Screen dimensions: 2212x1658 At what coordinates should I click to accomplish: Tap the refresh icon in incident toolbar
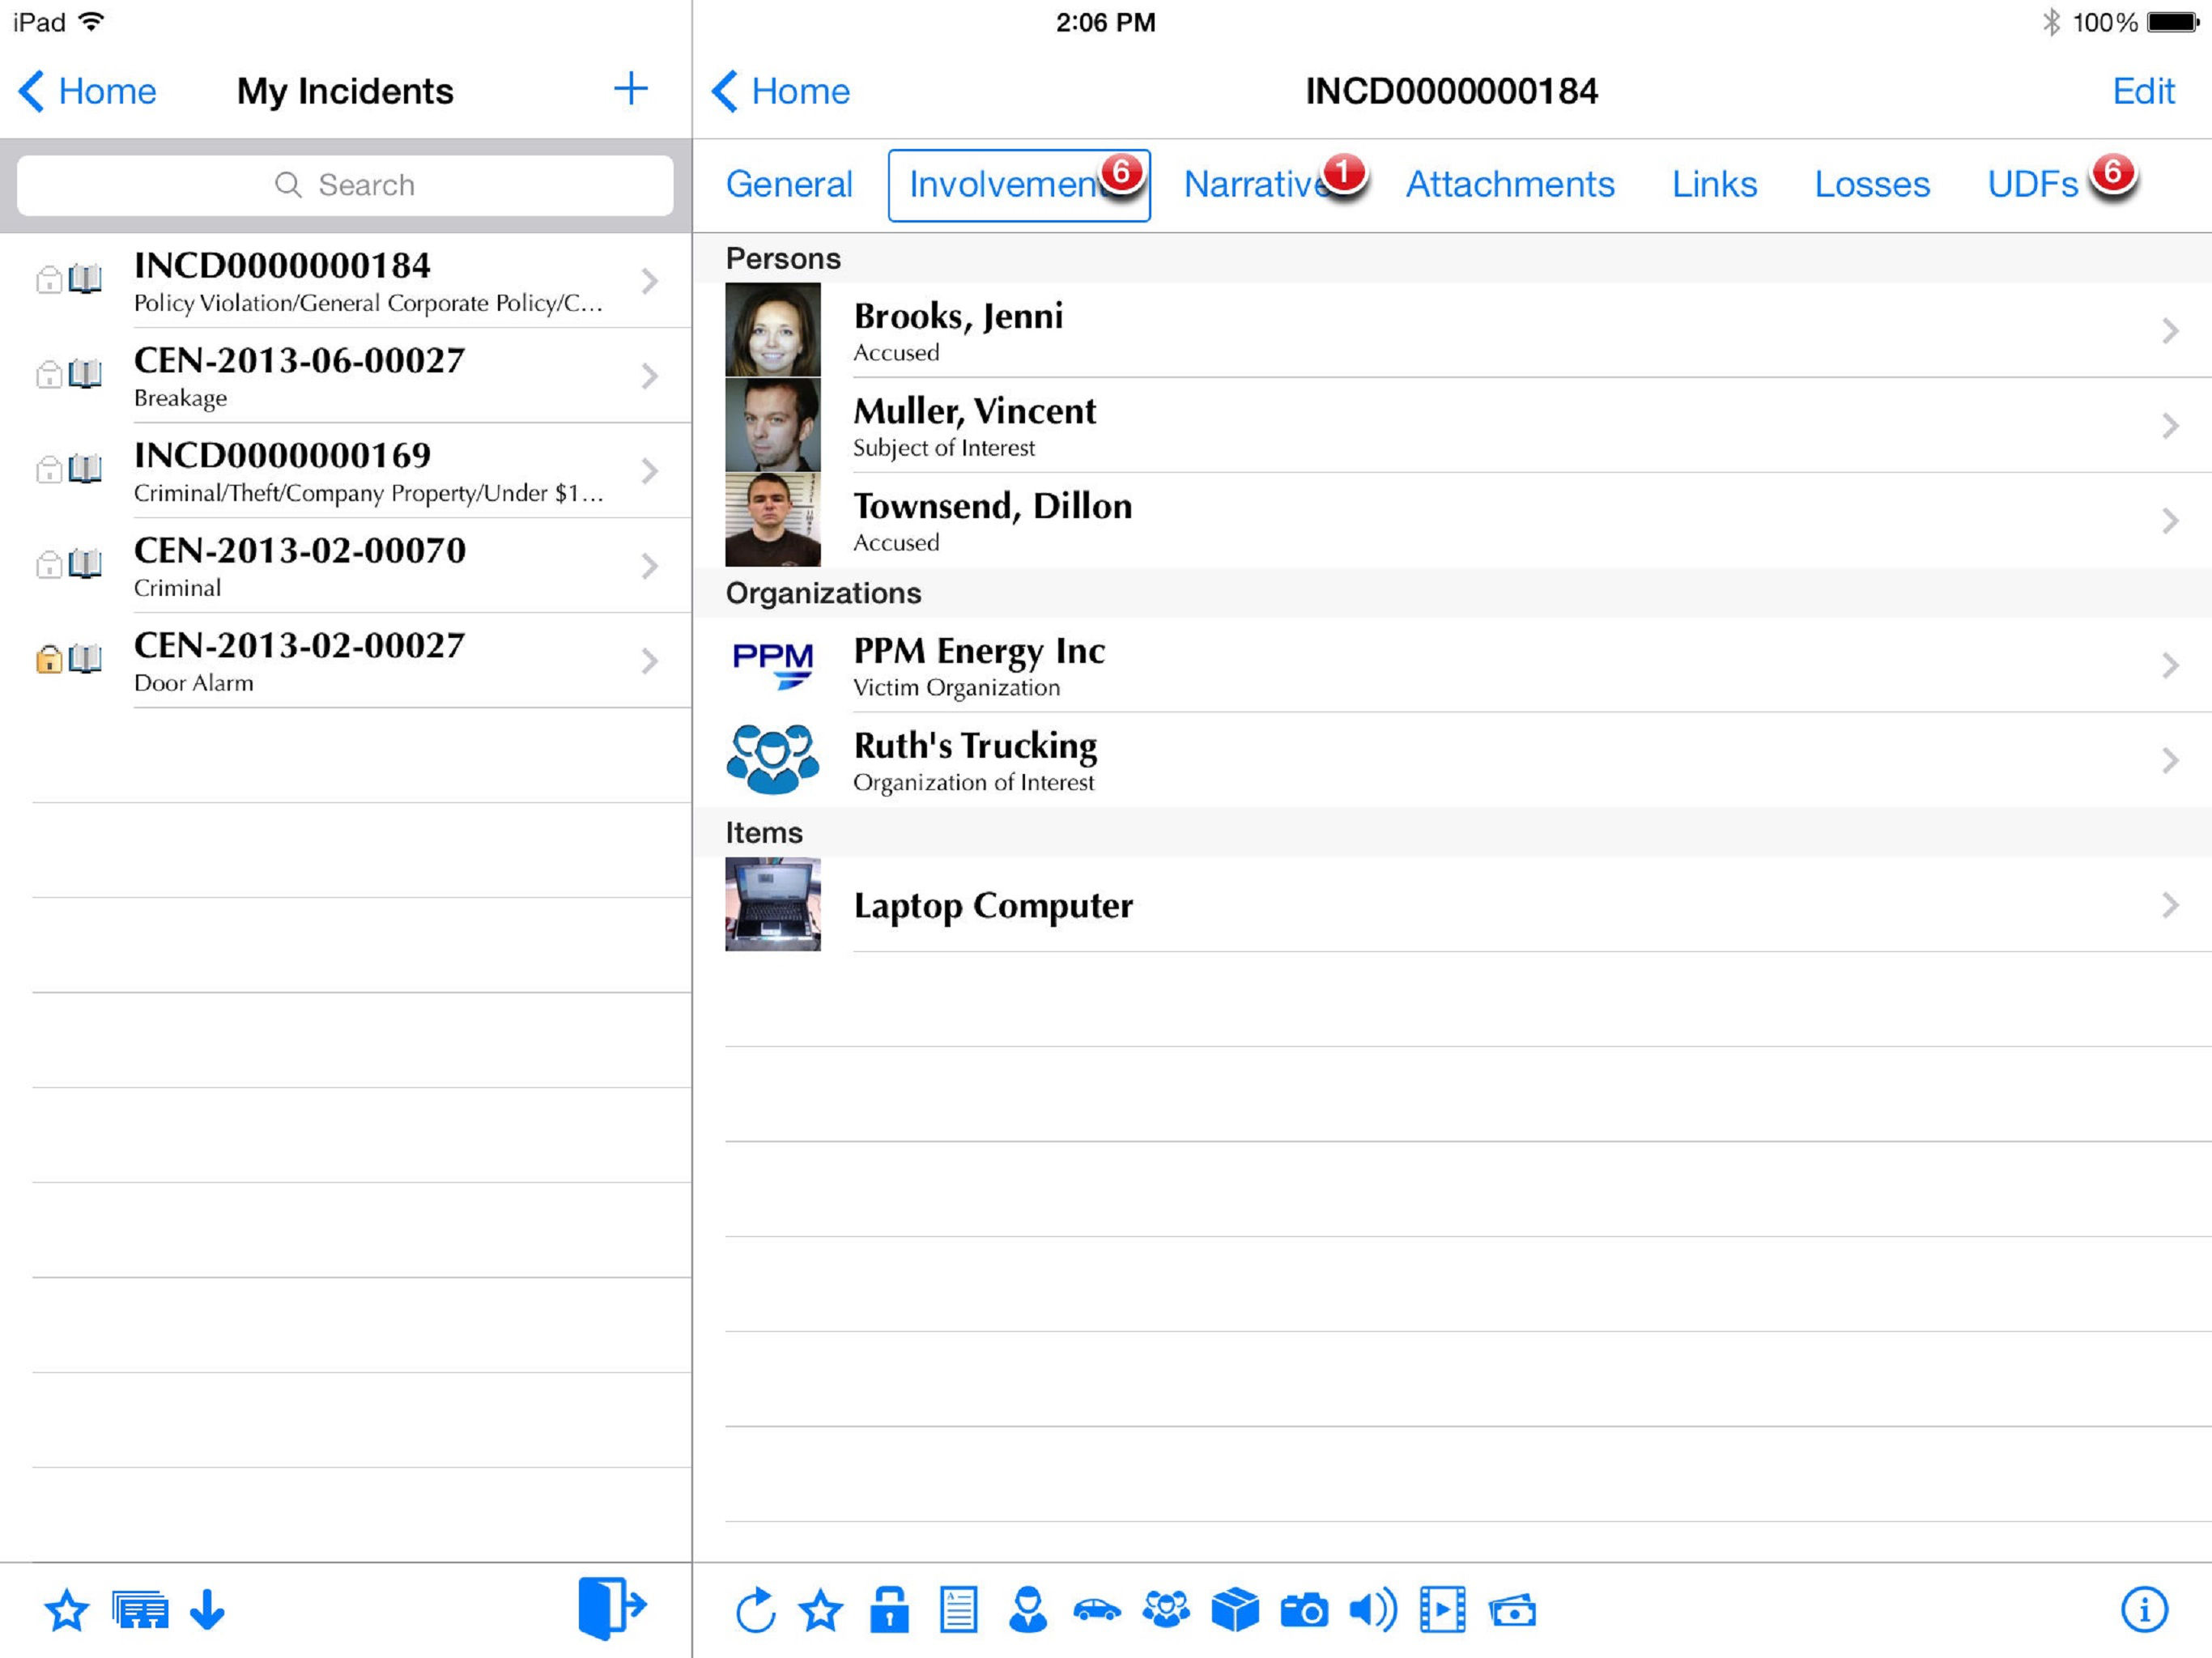(755, 1610)
